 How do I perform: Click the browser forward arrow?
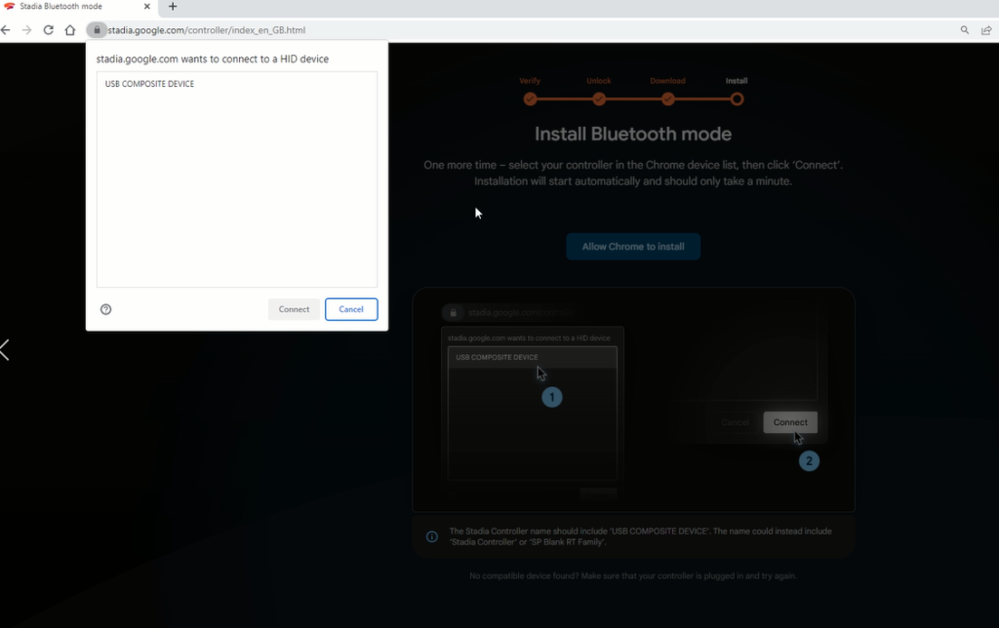27,30
